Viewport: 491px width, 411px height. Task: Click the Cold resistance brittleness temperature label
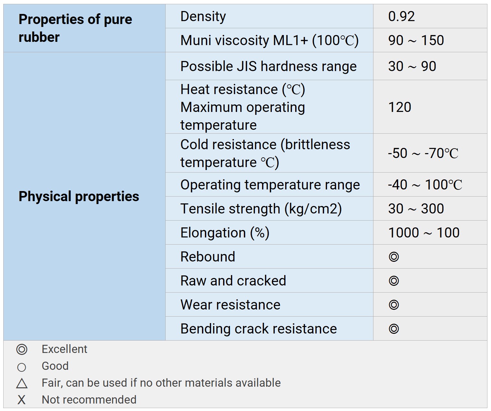[x=265, y=153]
